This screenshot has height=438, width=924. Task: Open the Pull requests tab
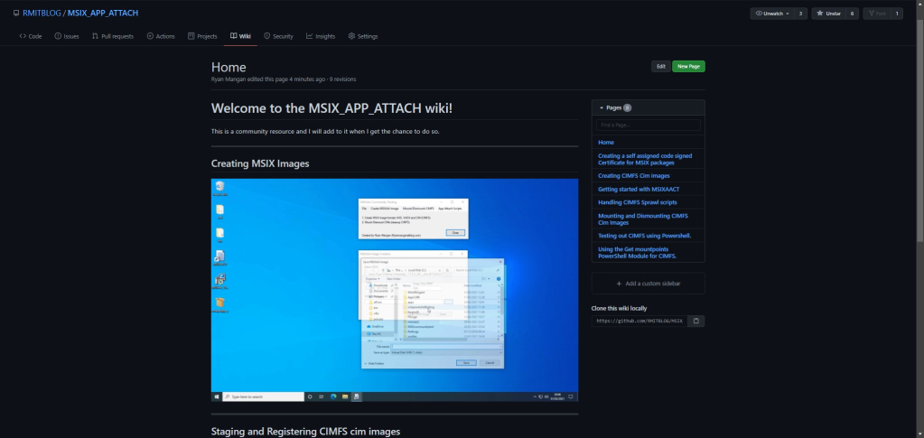[x=113, y=36]
